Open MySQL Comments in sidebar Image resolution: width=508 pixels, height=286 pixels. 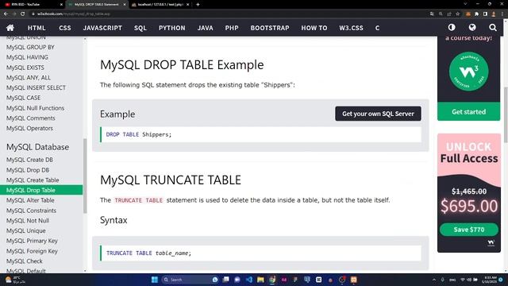point(30,118)
